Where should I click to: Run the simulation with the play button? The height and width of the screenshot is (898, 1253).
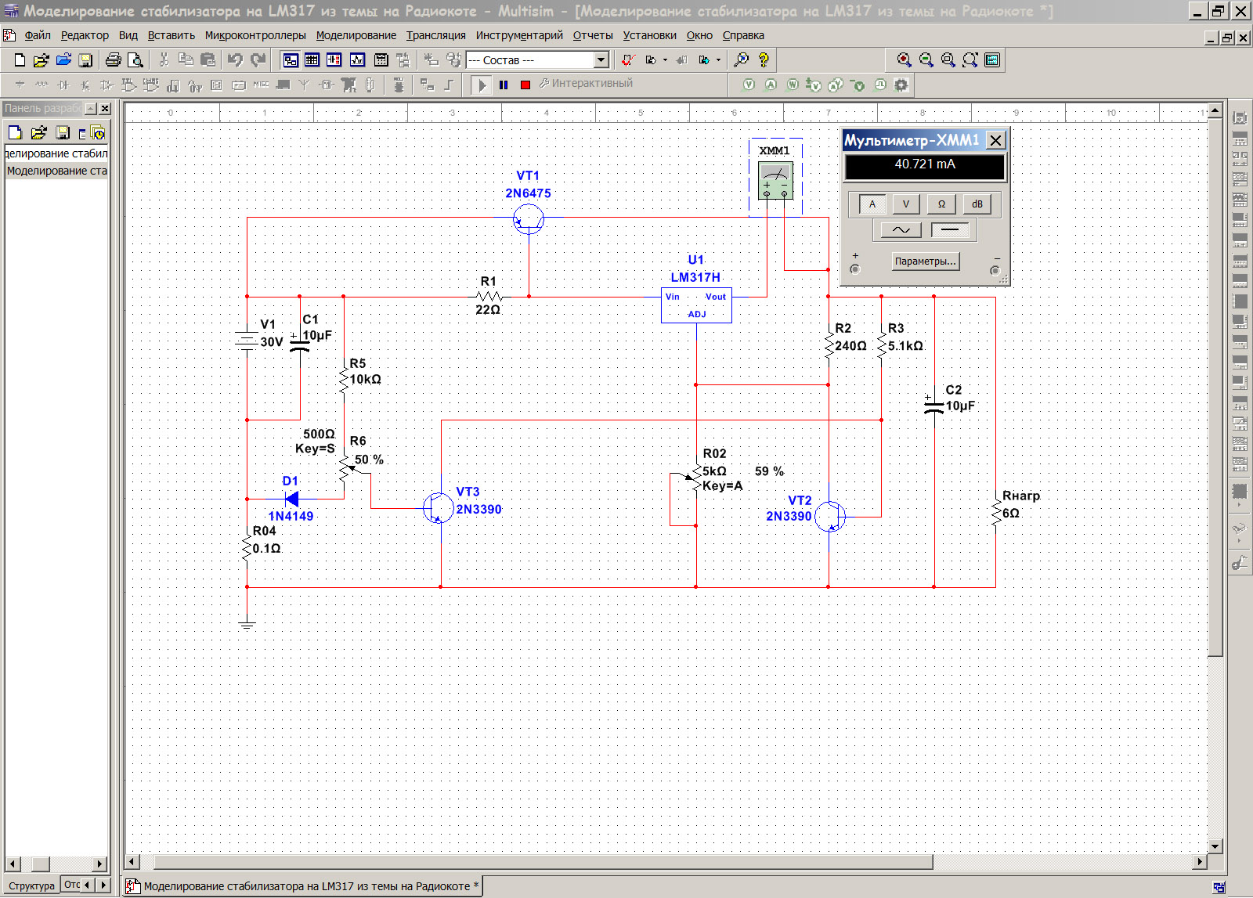(482, 85)
